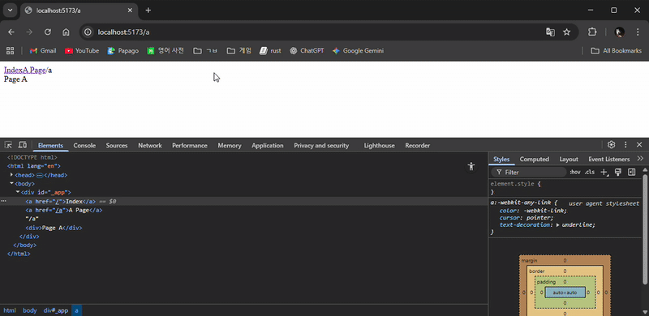
Task: Open the Chrome three-dot menu
Action: (x=638, y=32)
